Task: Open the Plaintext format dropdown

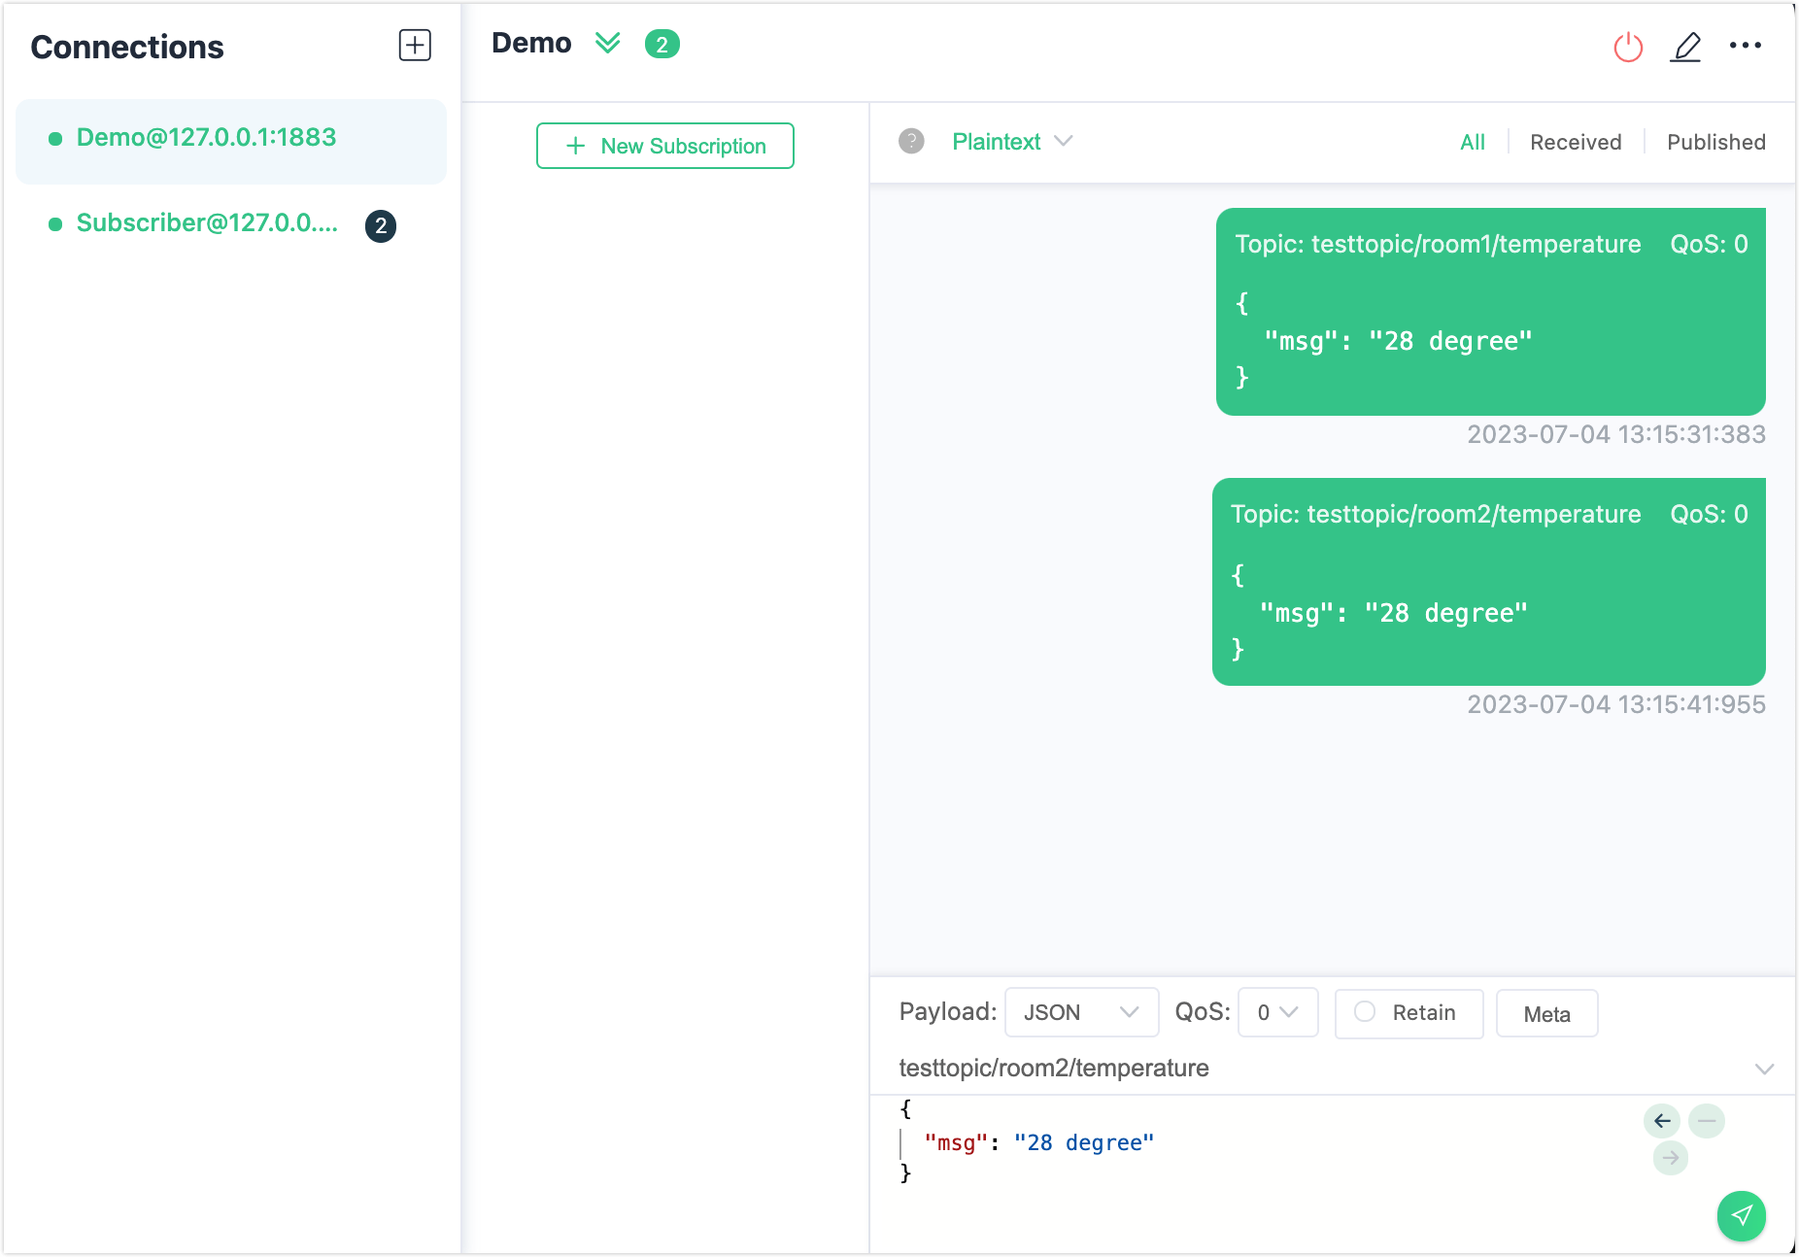Action: click(x=1011, y=142)
